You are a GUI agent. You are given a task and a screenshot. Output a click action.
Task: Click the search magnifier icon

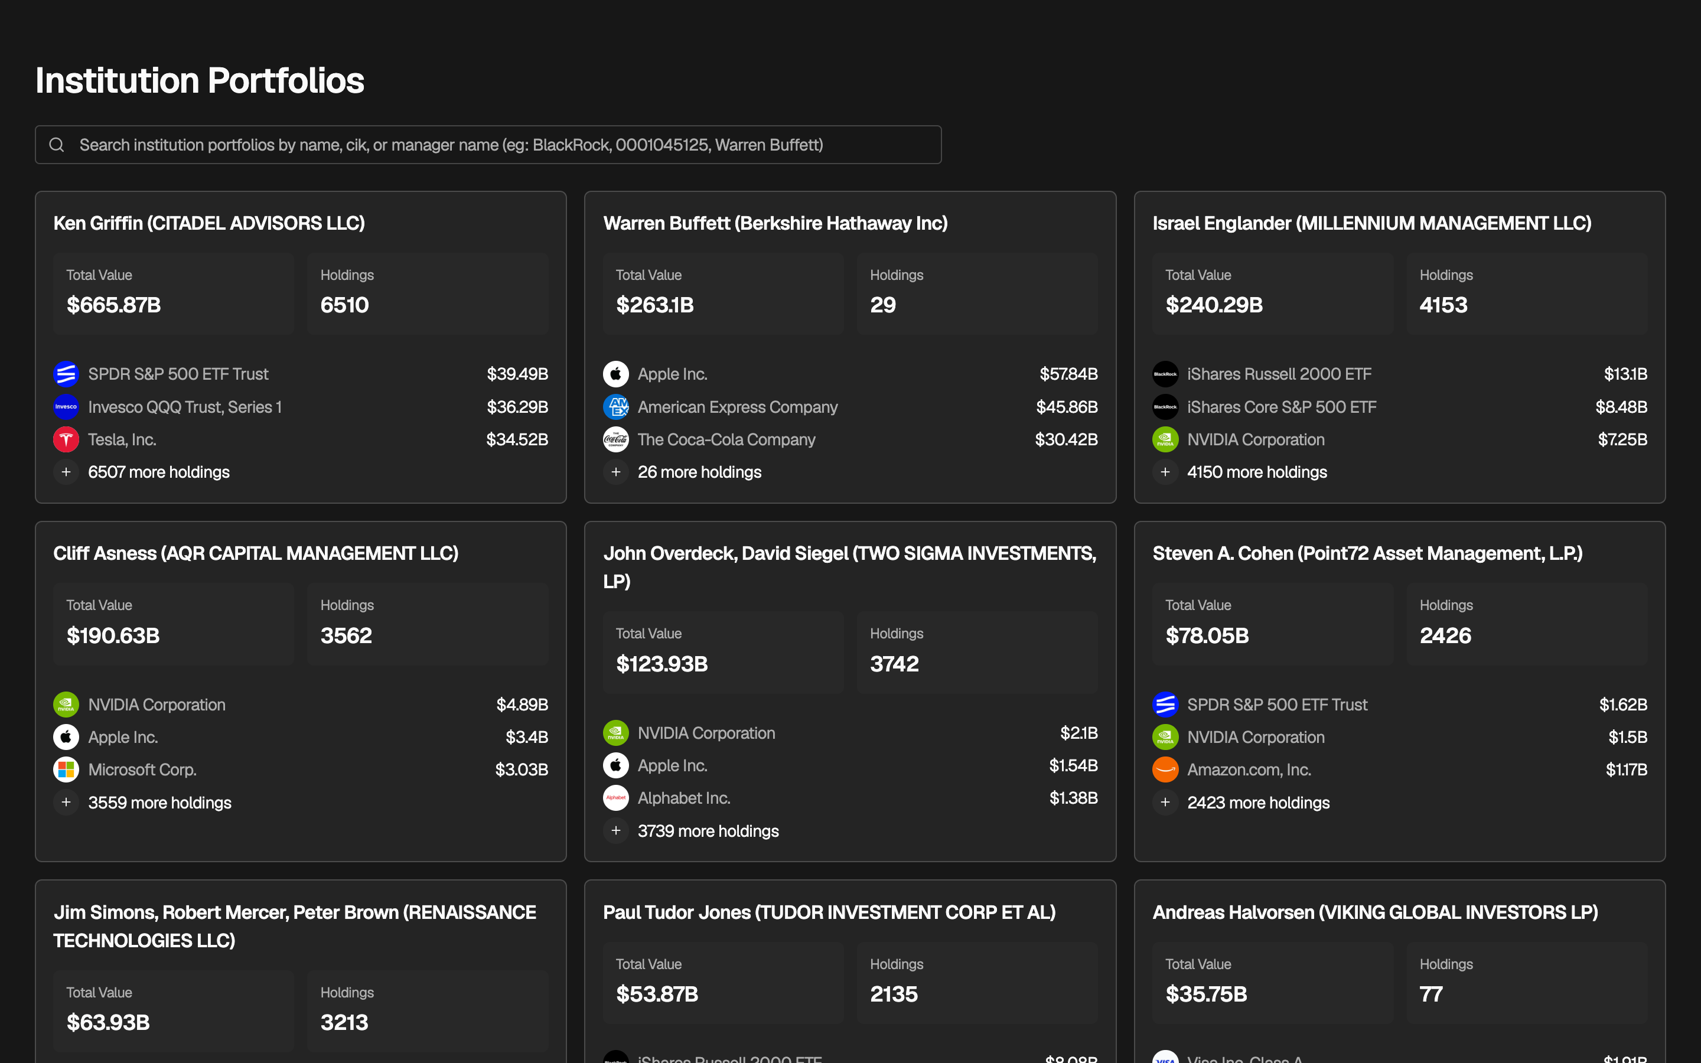pos(56,145)
